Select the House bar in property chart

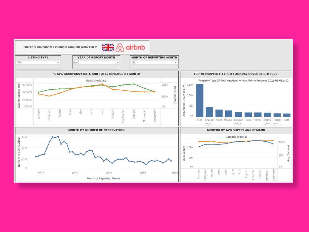(x=229, y=114)
